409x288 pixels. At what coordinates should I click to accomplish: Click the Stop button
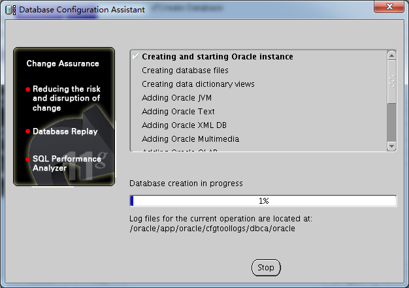point(266,267)
